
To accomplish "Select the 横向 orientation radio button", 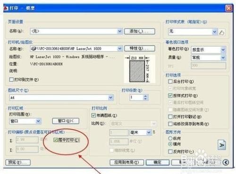I will pyautogui.click(x=170, y=144).
